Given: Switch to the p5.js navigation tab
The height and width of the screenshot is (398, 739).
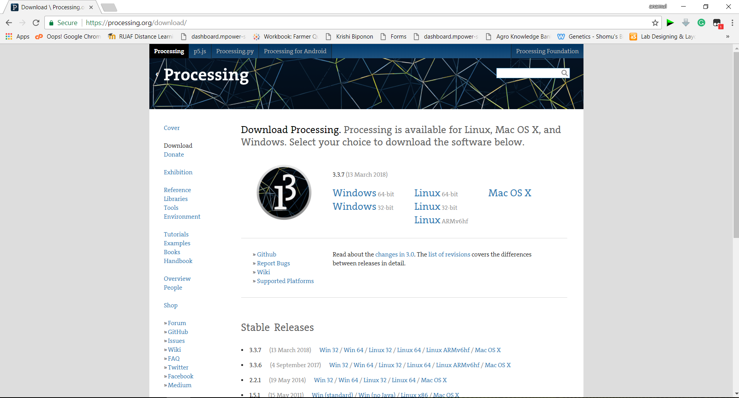Looking at the screenshot, I should tap(200, 51).
